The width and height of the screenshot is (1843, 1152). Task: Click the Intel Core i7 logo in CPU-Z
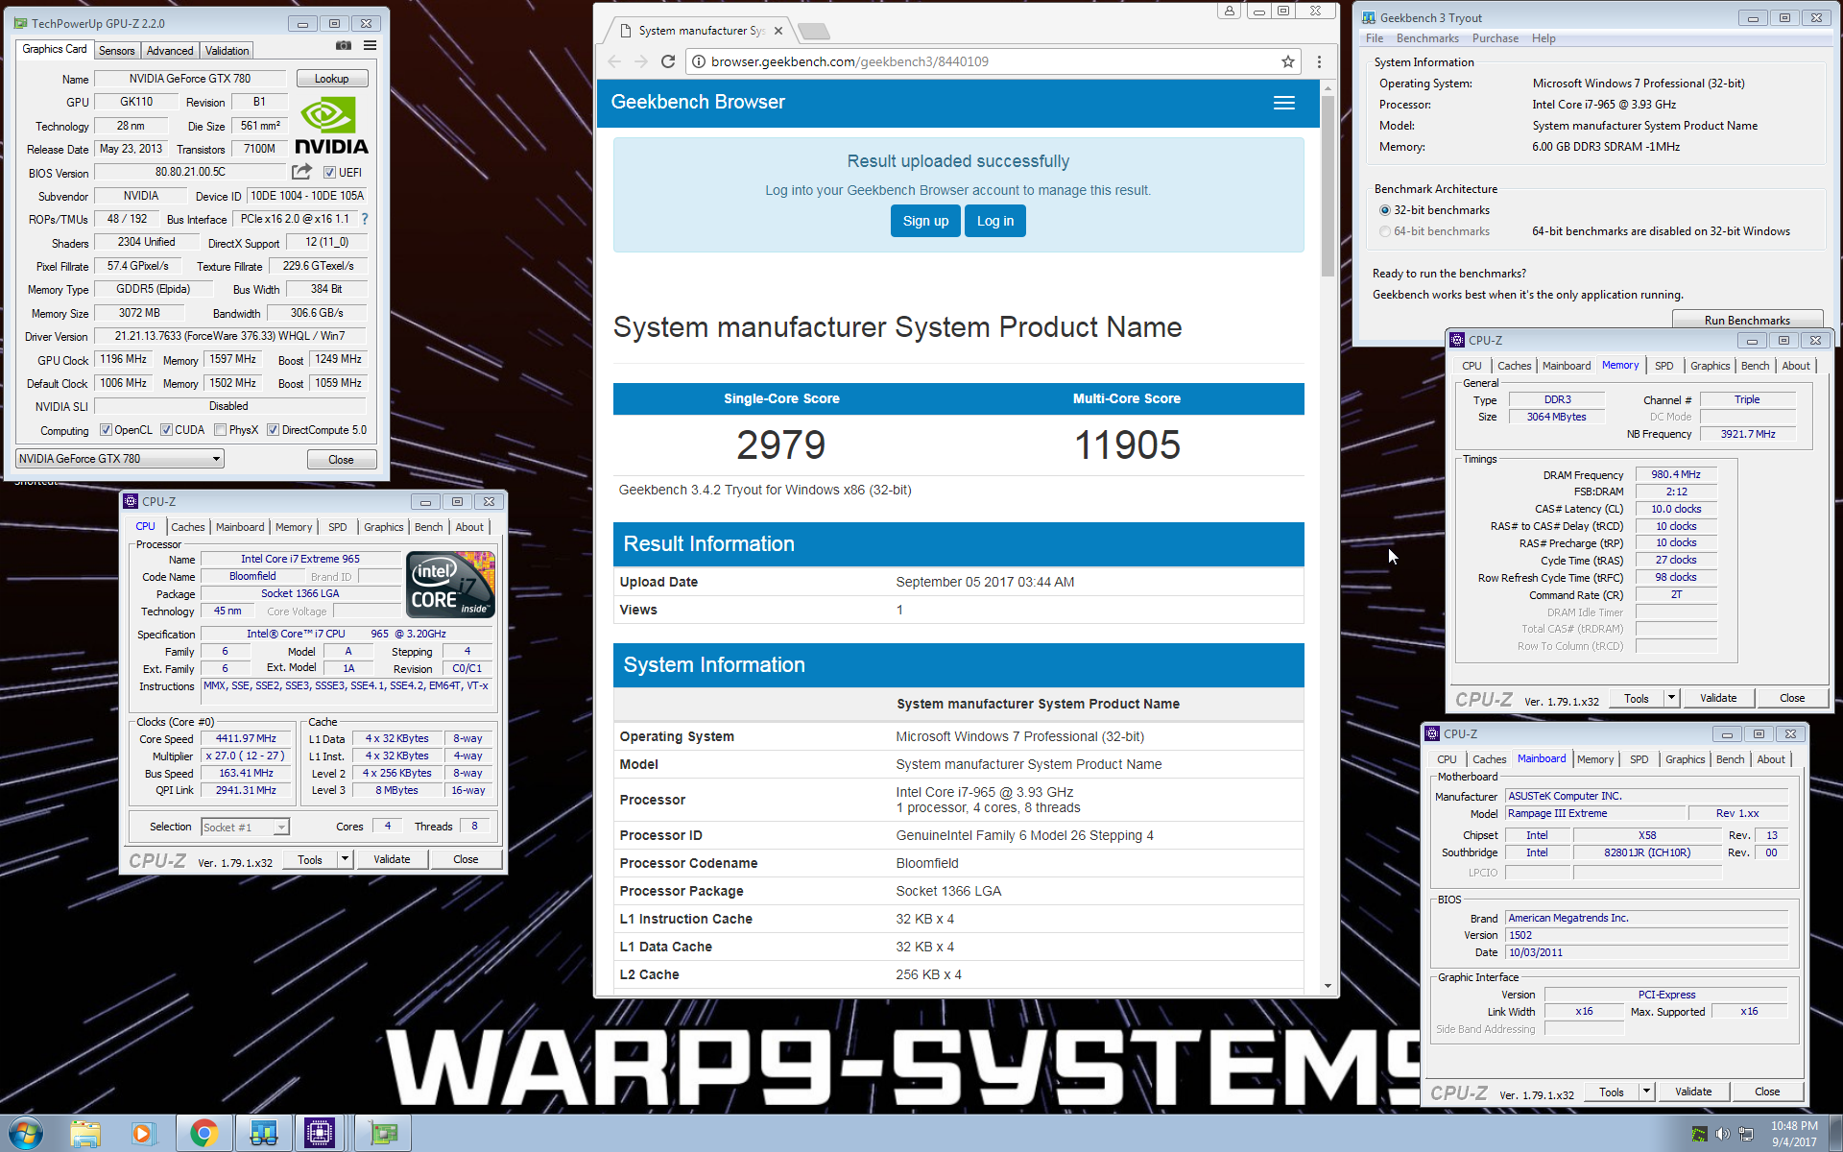coord(450,584)
